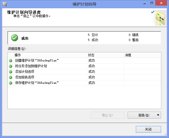Image resolution: width=169 pixels, height=138 pixels.
Task: Click the large green success checkmark icon
Action: point(15,38)
